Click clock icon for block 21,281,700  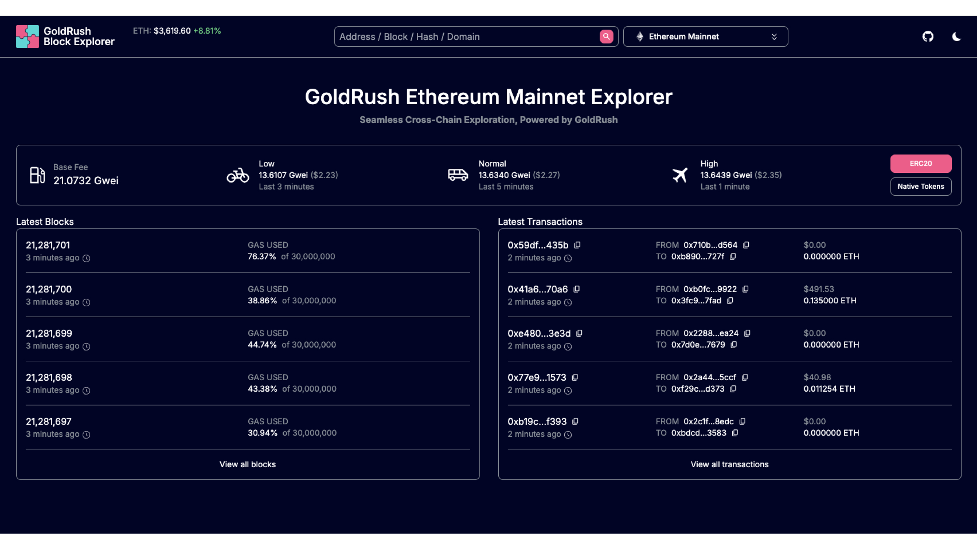pyautogui.click(x=86, y=302)
